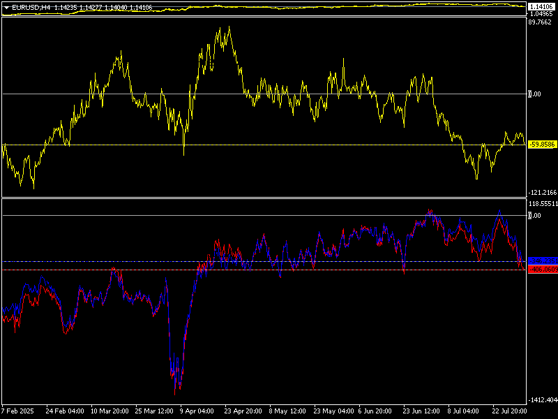Click the 23 May 04:00 time label
Screen dimensions: 558x419
point(333,411)
